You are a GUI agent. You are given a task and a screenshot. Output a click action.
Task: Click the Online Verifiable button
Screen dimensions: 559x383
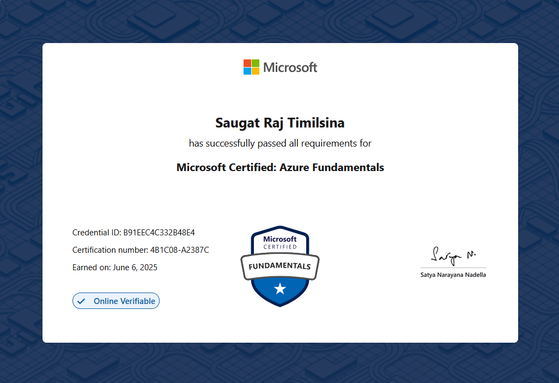click(x=116, y=301)
